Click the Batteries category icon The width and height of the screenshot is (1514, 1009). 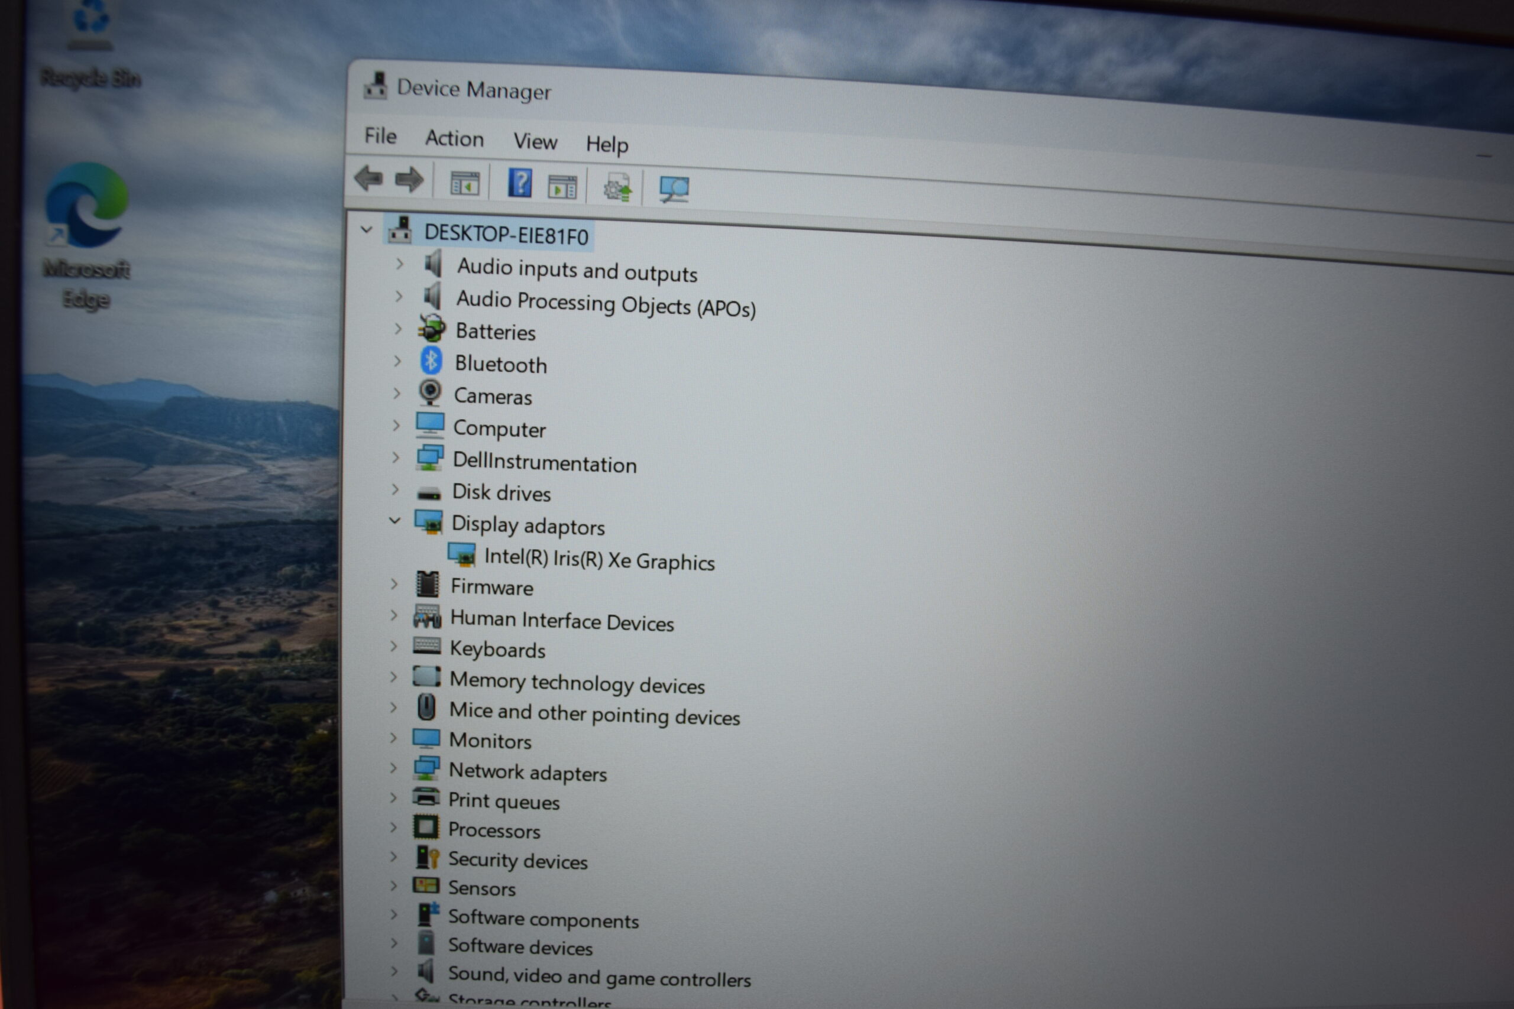click(x=431, y=328)
